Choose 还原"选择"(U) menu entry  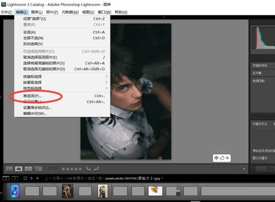[x=62, y=19]
